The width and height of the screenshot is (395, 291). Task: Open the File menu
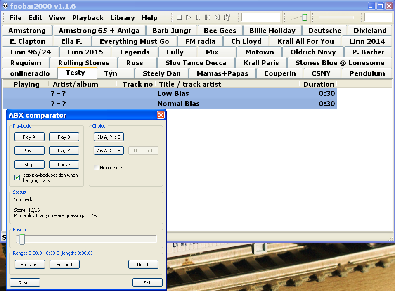click(x=15, y=18)
